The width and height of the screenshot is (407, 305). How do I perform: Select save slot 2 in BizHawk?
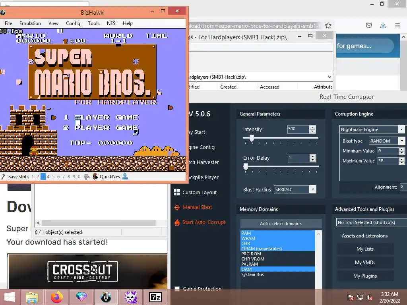(x=38, y=177)
